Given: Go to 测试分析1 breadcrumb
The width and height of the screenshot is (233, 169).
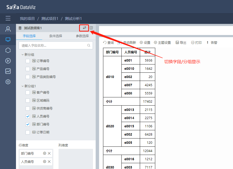Looking at the screenshot, I should coord(73,19).
